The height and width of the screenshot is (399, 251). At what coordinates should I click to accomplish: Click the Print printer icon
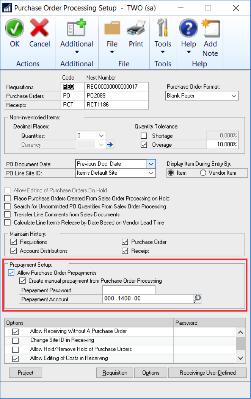(x=136, y=29)
